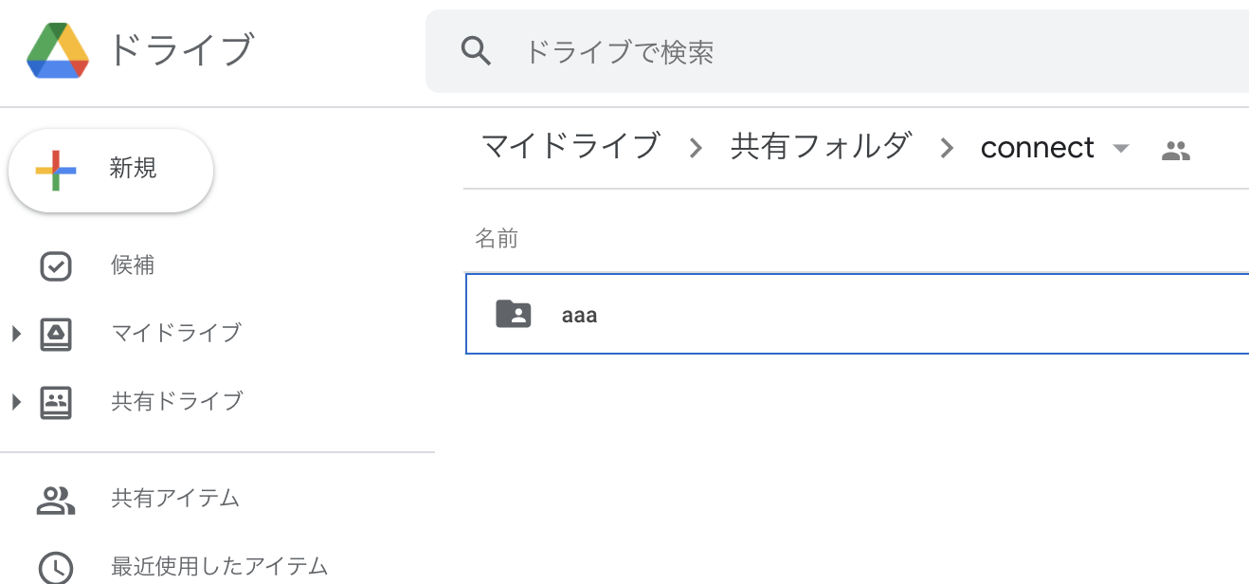
Task: Open the connect folder dropdown arrow
Action: pos(1120,149)
